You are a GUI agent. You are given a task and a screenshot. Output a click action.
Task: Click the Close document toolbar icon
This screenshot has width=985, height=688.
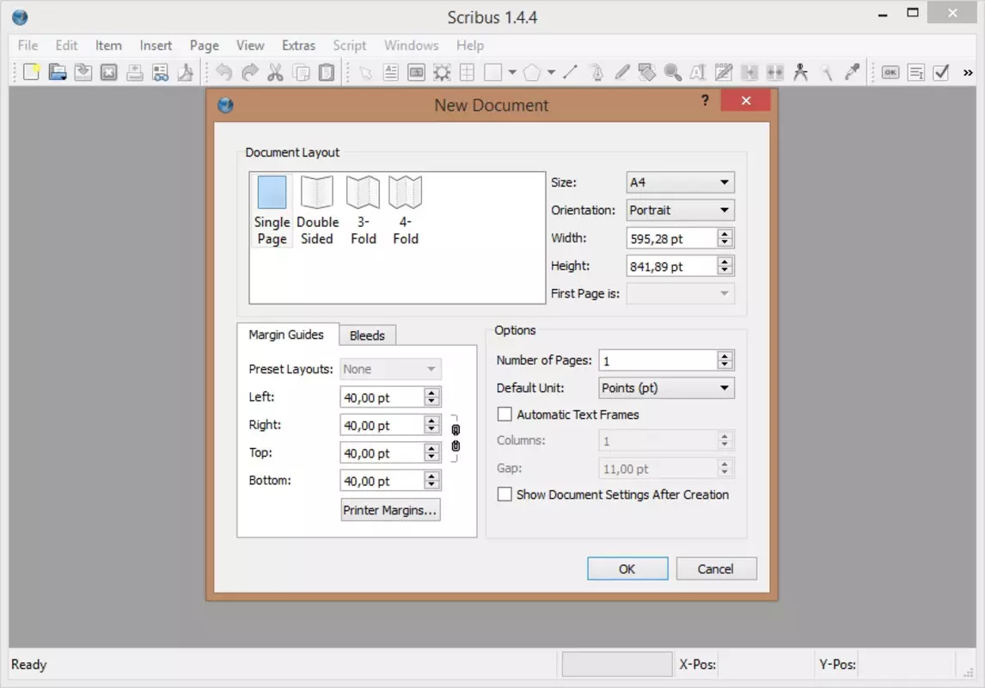[108, 72]
